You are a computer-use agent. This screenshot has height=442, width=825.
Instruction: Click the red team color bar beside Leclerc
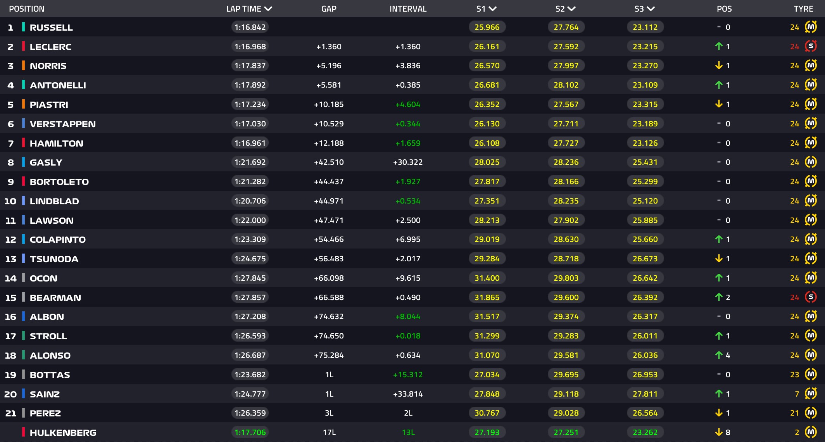coord(23,46)
